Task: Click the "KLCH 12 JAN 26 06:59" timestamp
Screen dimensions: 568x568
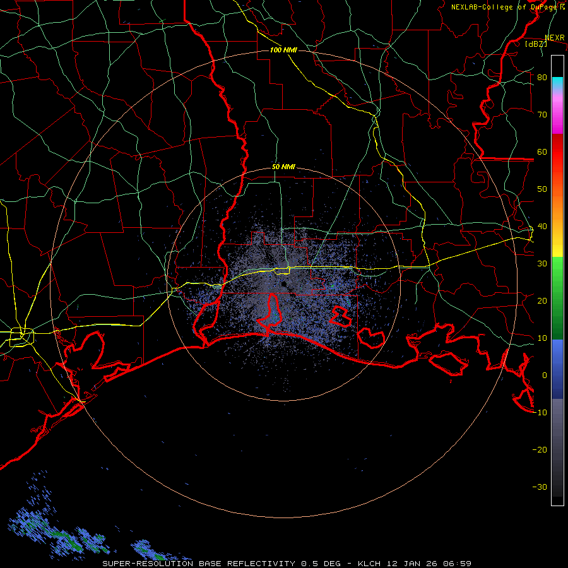Action: click(x=415, y=564)
